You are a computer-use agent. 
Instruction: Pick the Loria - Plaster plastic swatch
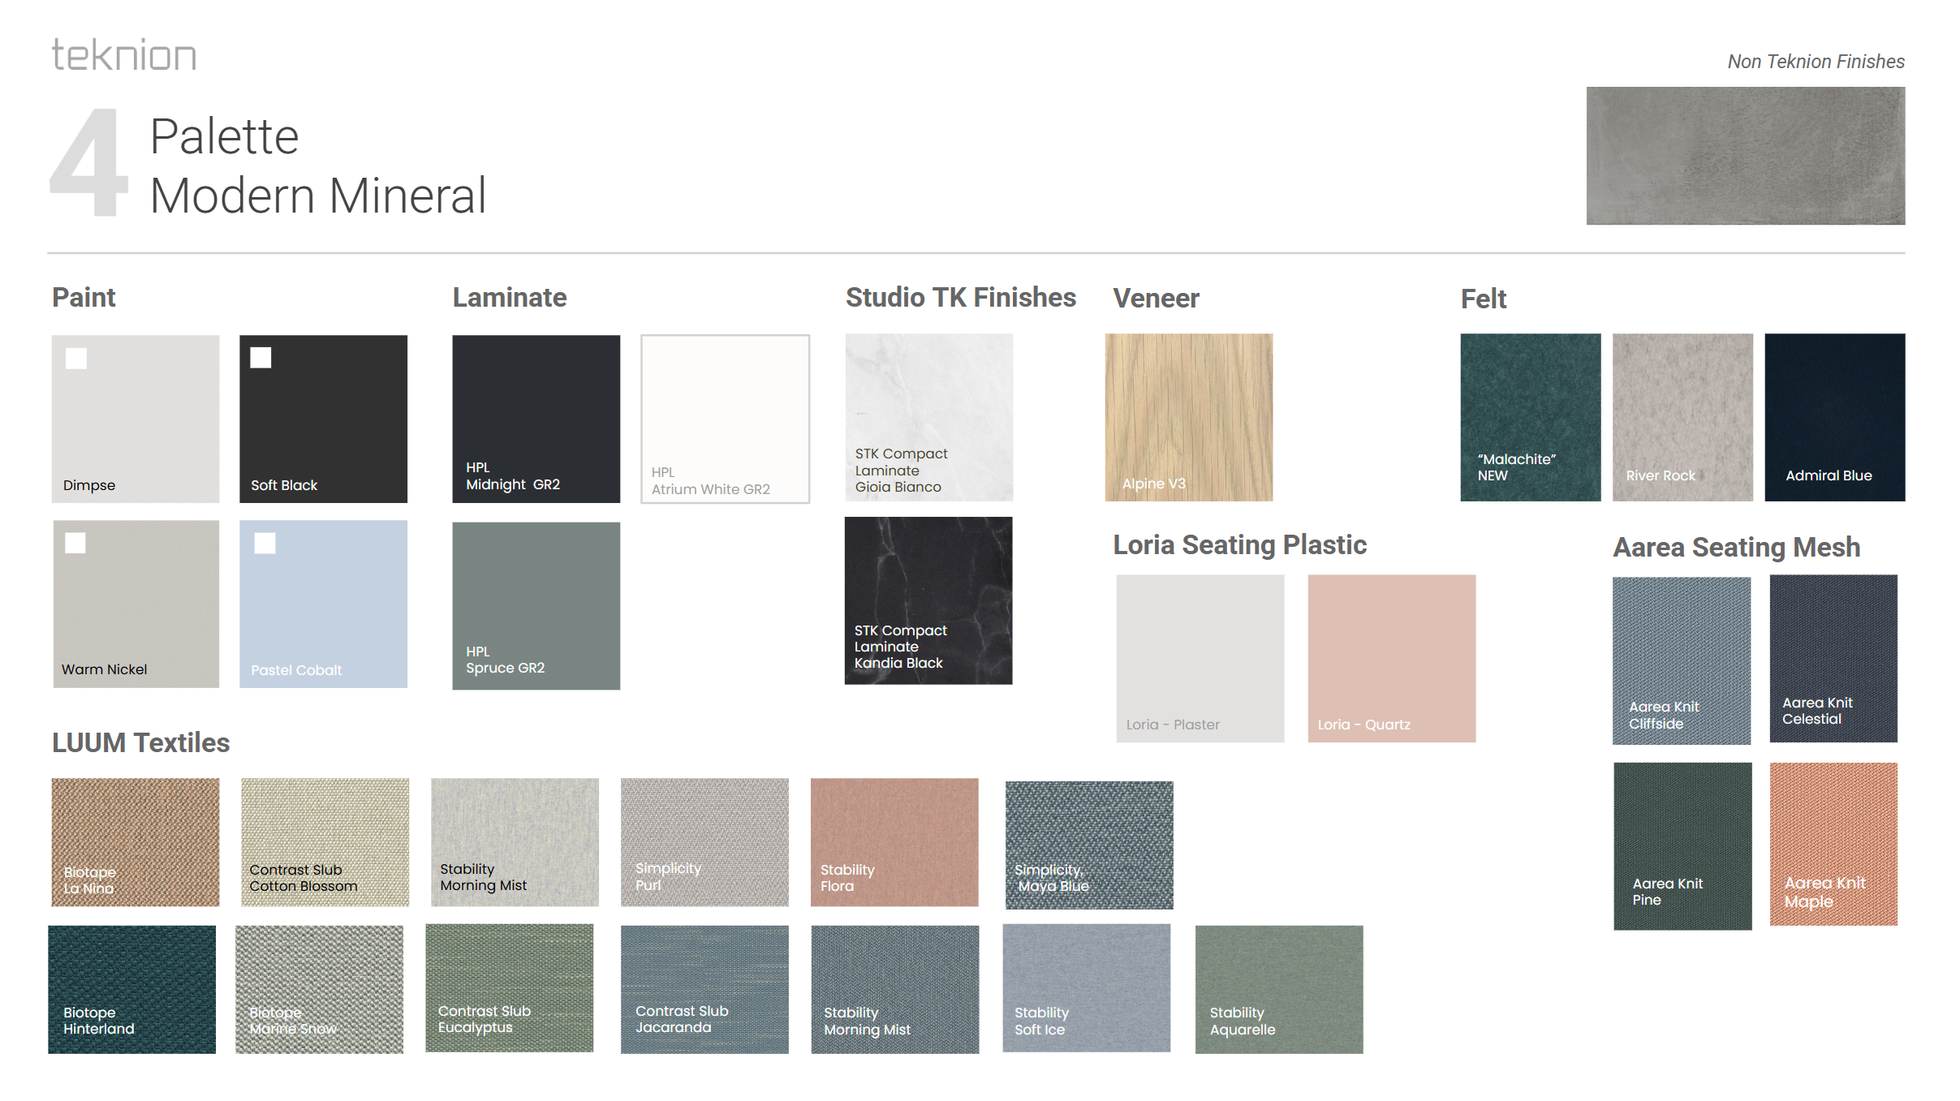(x=1200, y=658)
